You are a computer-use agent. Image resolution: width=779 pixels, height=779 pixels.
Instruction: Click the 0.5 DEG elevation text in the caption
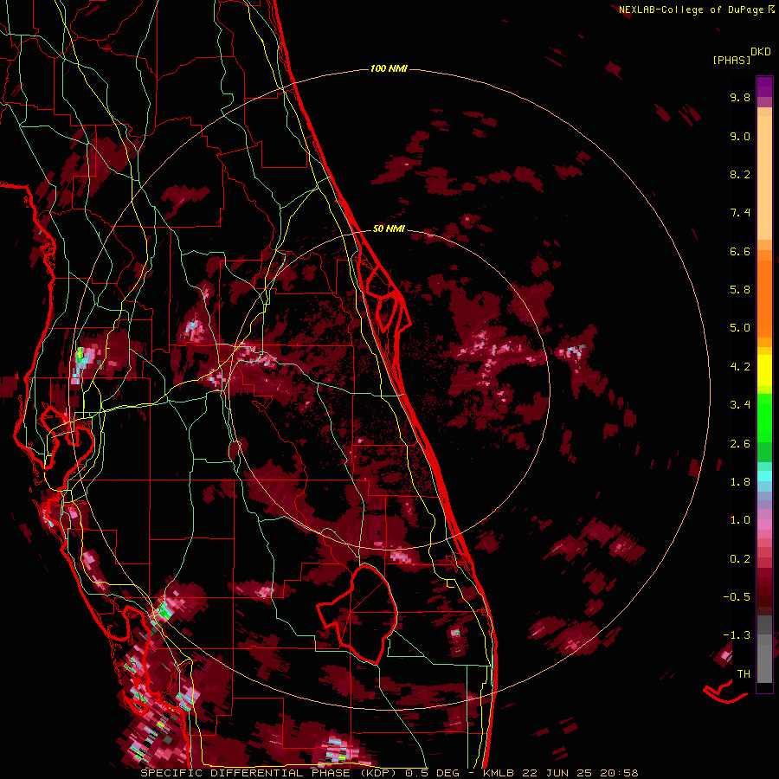[433, 773]
